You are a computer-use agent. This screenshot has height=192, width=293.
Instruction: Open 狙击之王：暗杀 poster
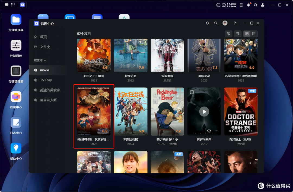(x=94, y=55)
